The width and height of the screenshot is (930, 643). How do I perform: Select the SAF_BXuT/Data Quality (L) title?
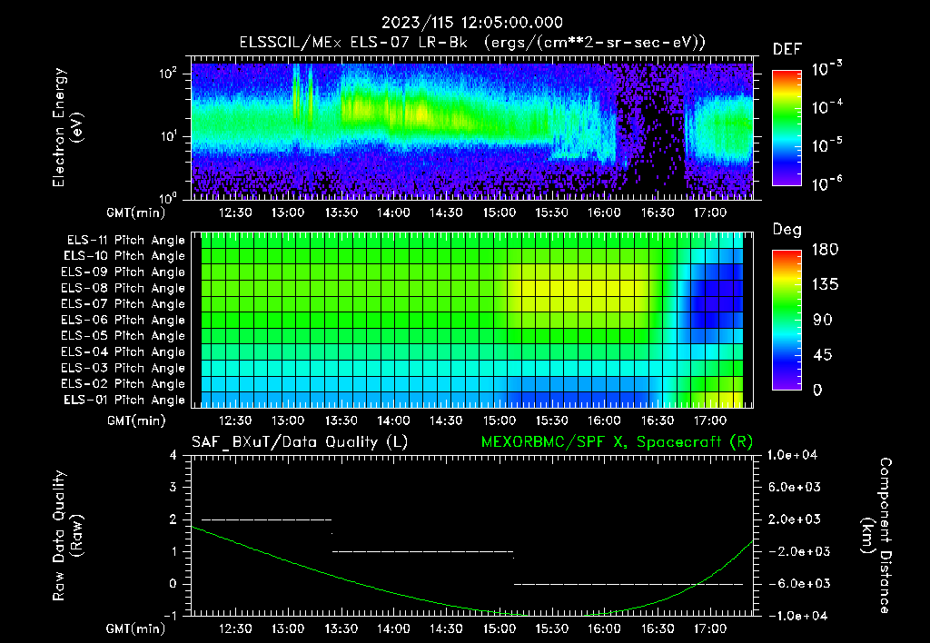(300, 442)
